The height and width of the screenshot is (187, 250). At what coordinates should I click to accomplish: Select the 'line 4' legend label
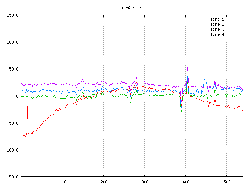(x=217, y=34)
